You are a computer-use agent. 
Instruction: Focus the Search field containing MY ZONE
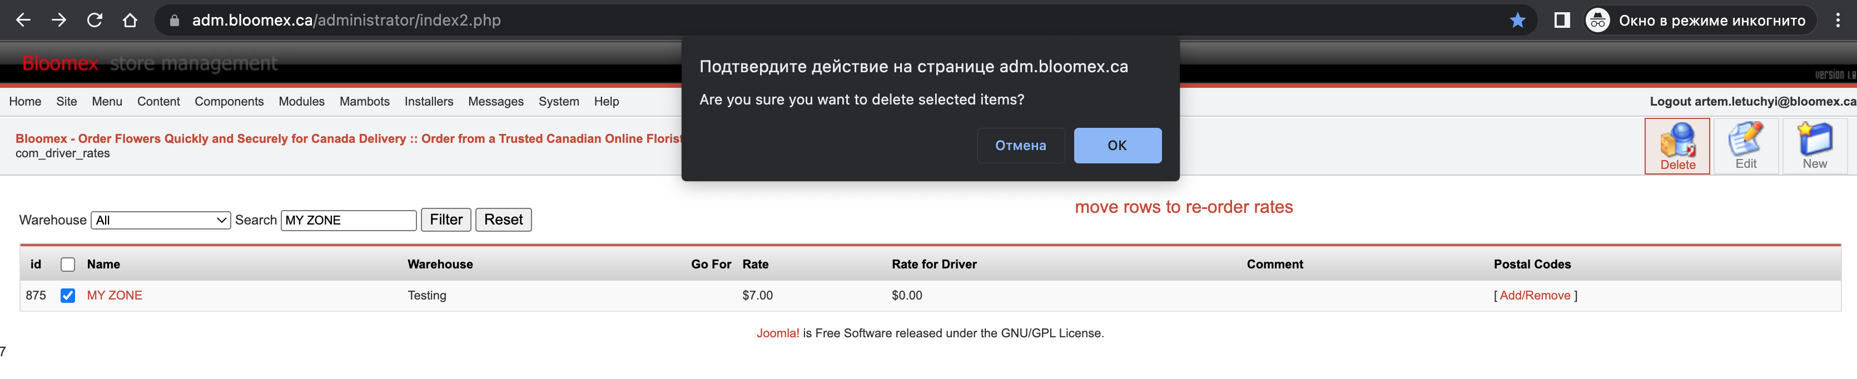coord(349,221)
